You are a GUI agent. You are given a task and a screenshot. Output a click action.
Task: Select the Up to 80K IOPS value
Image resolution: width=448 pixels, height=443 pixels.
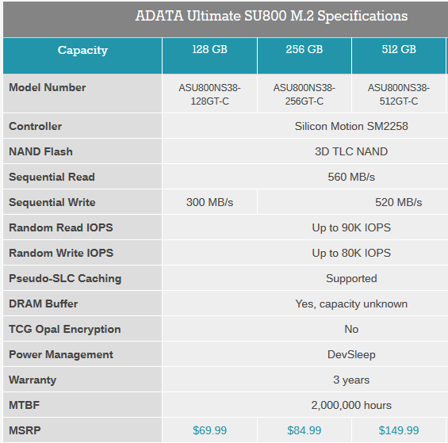pyautogui.click(x=351, y=253)
